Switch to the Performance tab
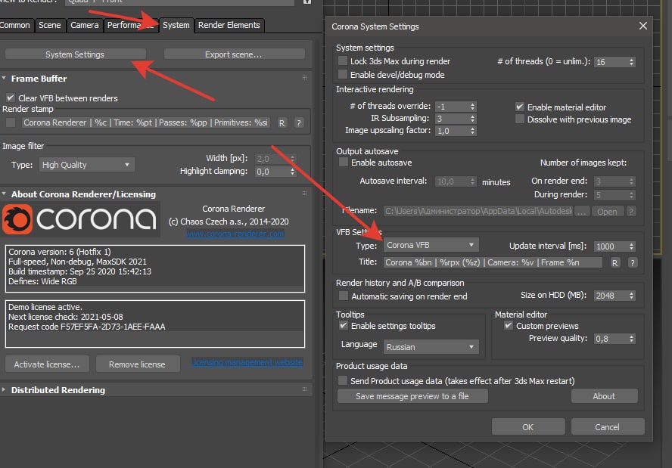The height and width of the screenshot is (468, 672). click(x=130, y=25)
